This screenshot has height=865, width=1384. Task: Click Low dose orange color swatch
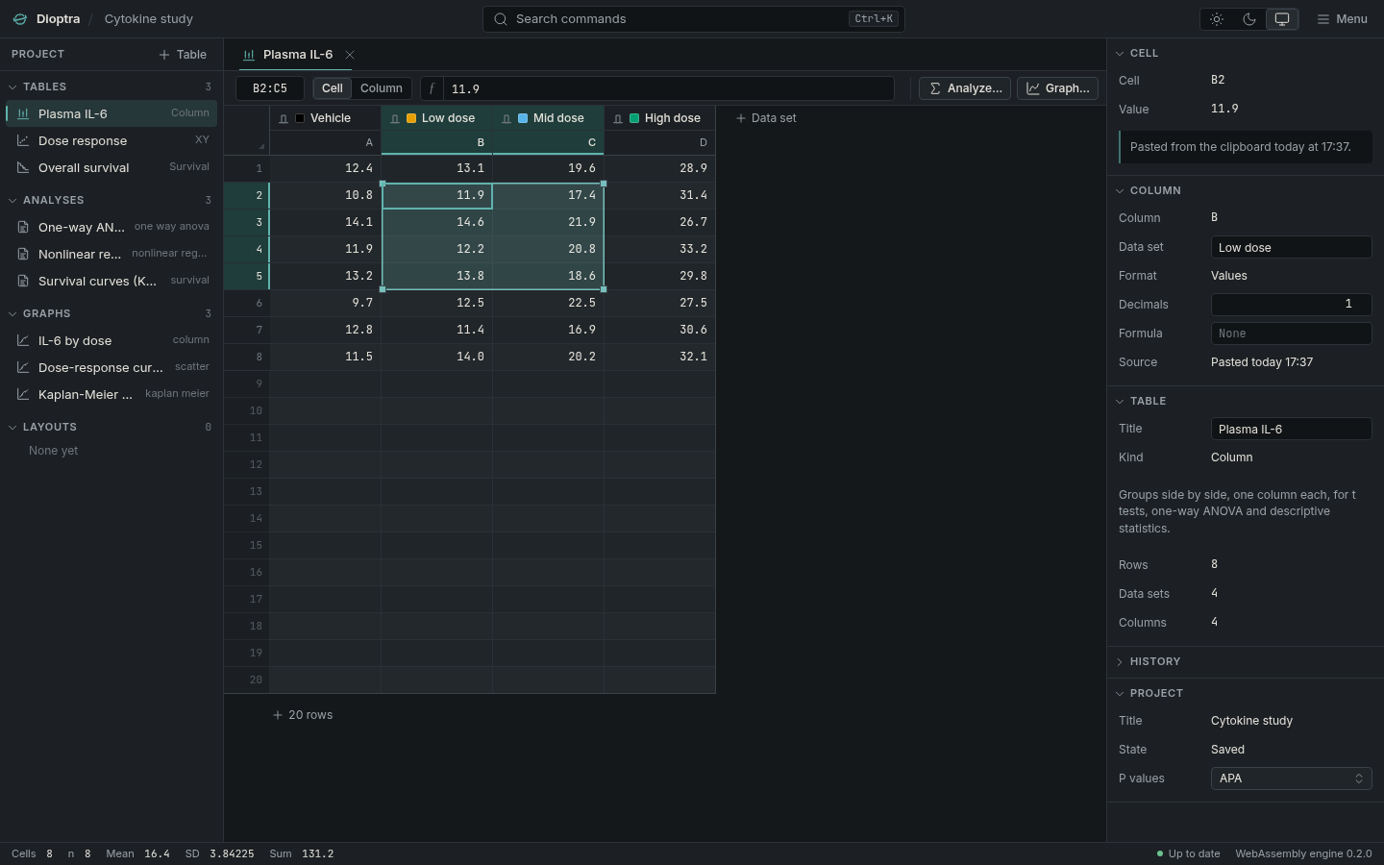(x=411, y=118)
